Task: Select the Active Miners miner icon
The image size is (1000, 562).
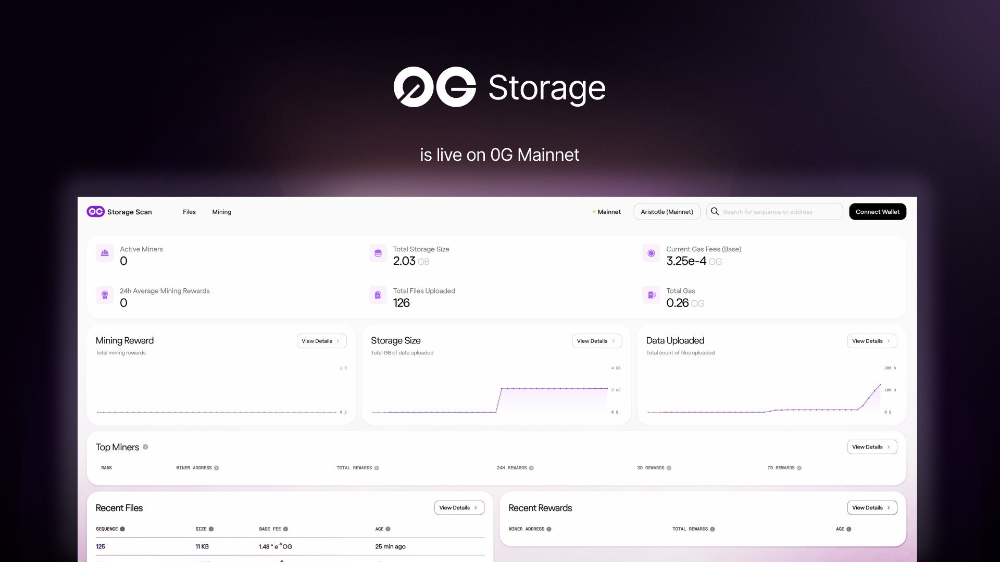Action: click(105, 253)
